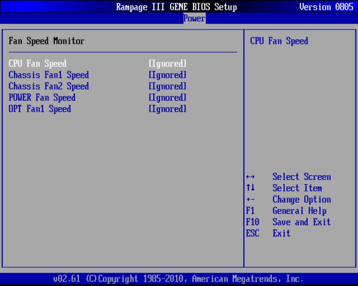Select the Chassis Fan2 Speed setting label

pyautogui.click(x=49, y=86)
